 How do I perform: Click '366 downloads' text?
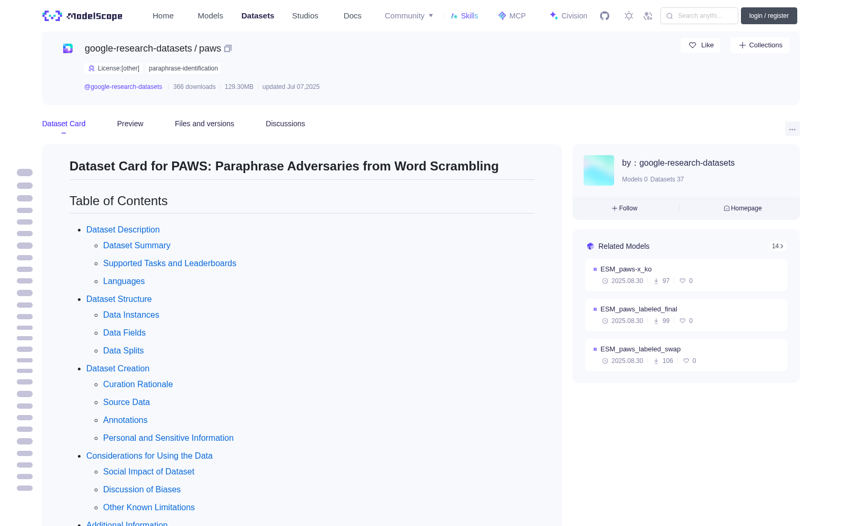point(194,87)
